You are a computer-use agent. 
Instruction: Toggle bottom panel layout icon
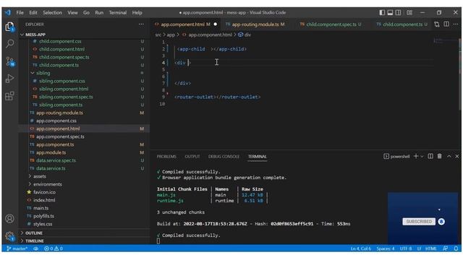[x=390, y=12]
